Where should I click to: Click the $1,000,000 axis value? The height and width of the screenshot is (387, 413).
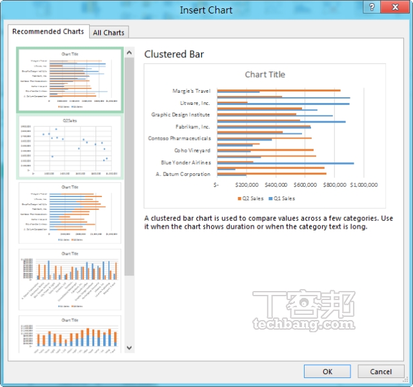(x=364, y=185)
